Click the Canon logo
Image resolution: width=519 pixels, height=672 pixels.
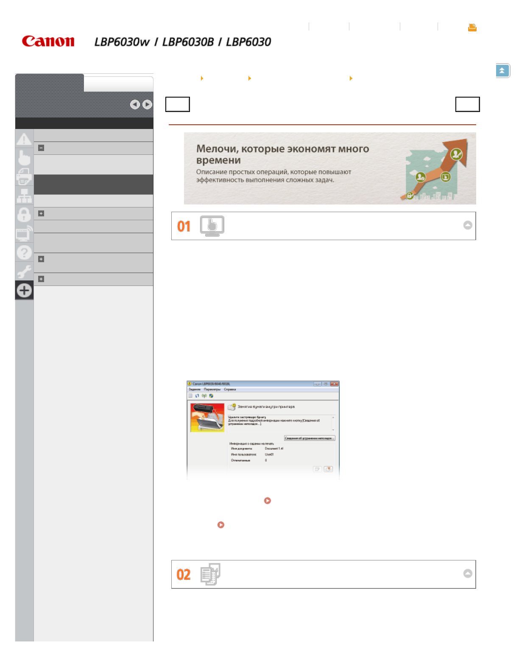click(x=48, y=41)
